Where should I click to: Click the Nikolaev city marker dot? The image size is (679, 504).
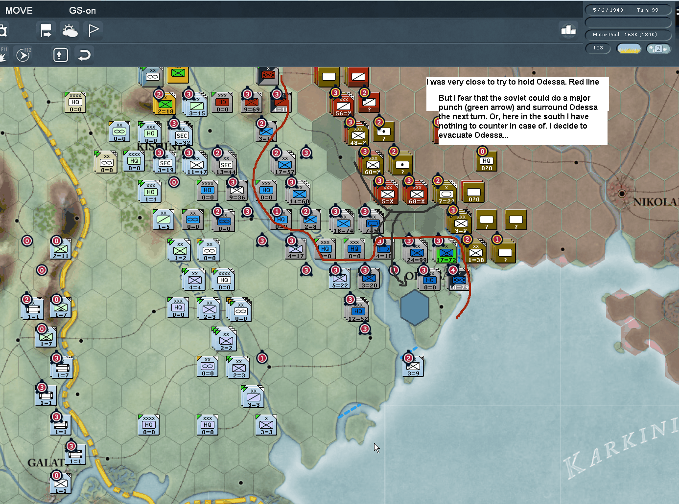622,194
